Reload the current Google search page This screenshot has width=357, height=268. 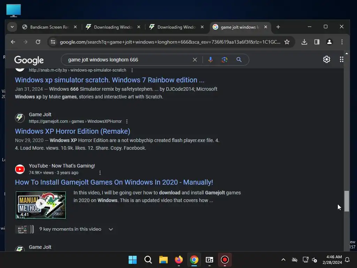point(38,42)
